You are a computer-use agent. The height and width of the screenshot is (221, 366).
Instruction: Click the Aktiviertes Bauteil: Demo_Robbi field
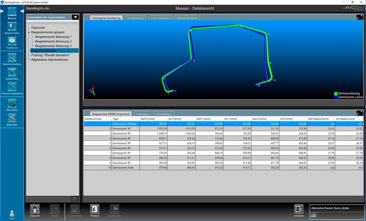click(x=337, y=212)
